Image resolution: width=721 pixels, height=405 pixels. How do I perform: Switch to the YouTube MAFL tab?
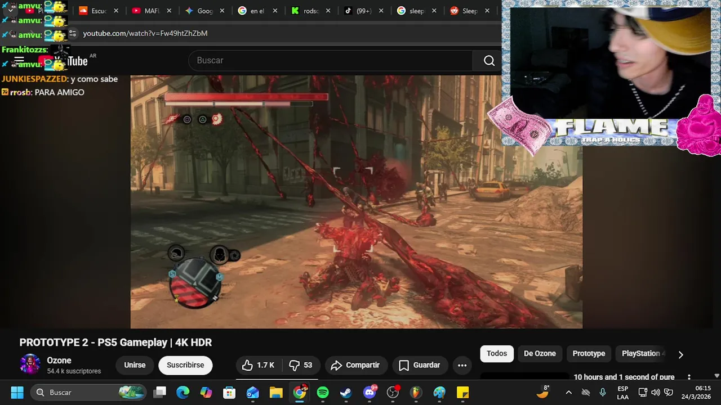pyautogui.click(x=152, y=11)
